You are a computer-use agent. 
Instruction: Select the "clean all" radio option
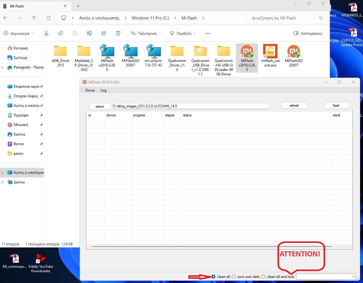213,277
